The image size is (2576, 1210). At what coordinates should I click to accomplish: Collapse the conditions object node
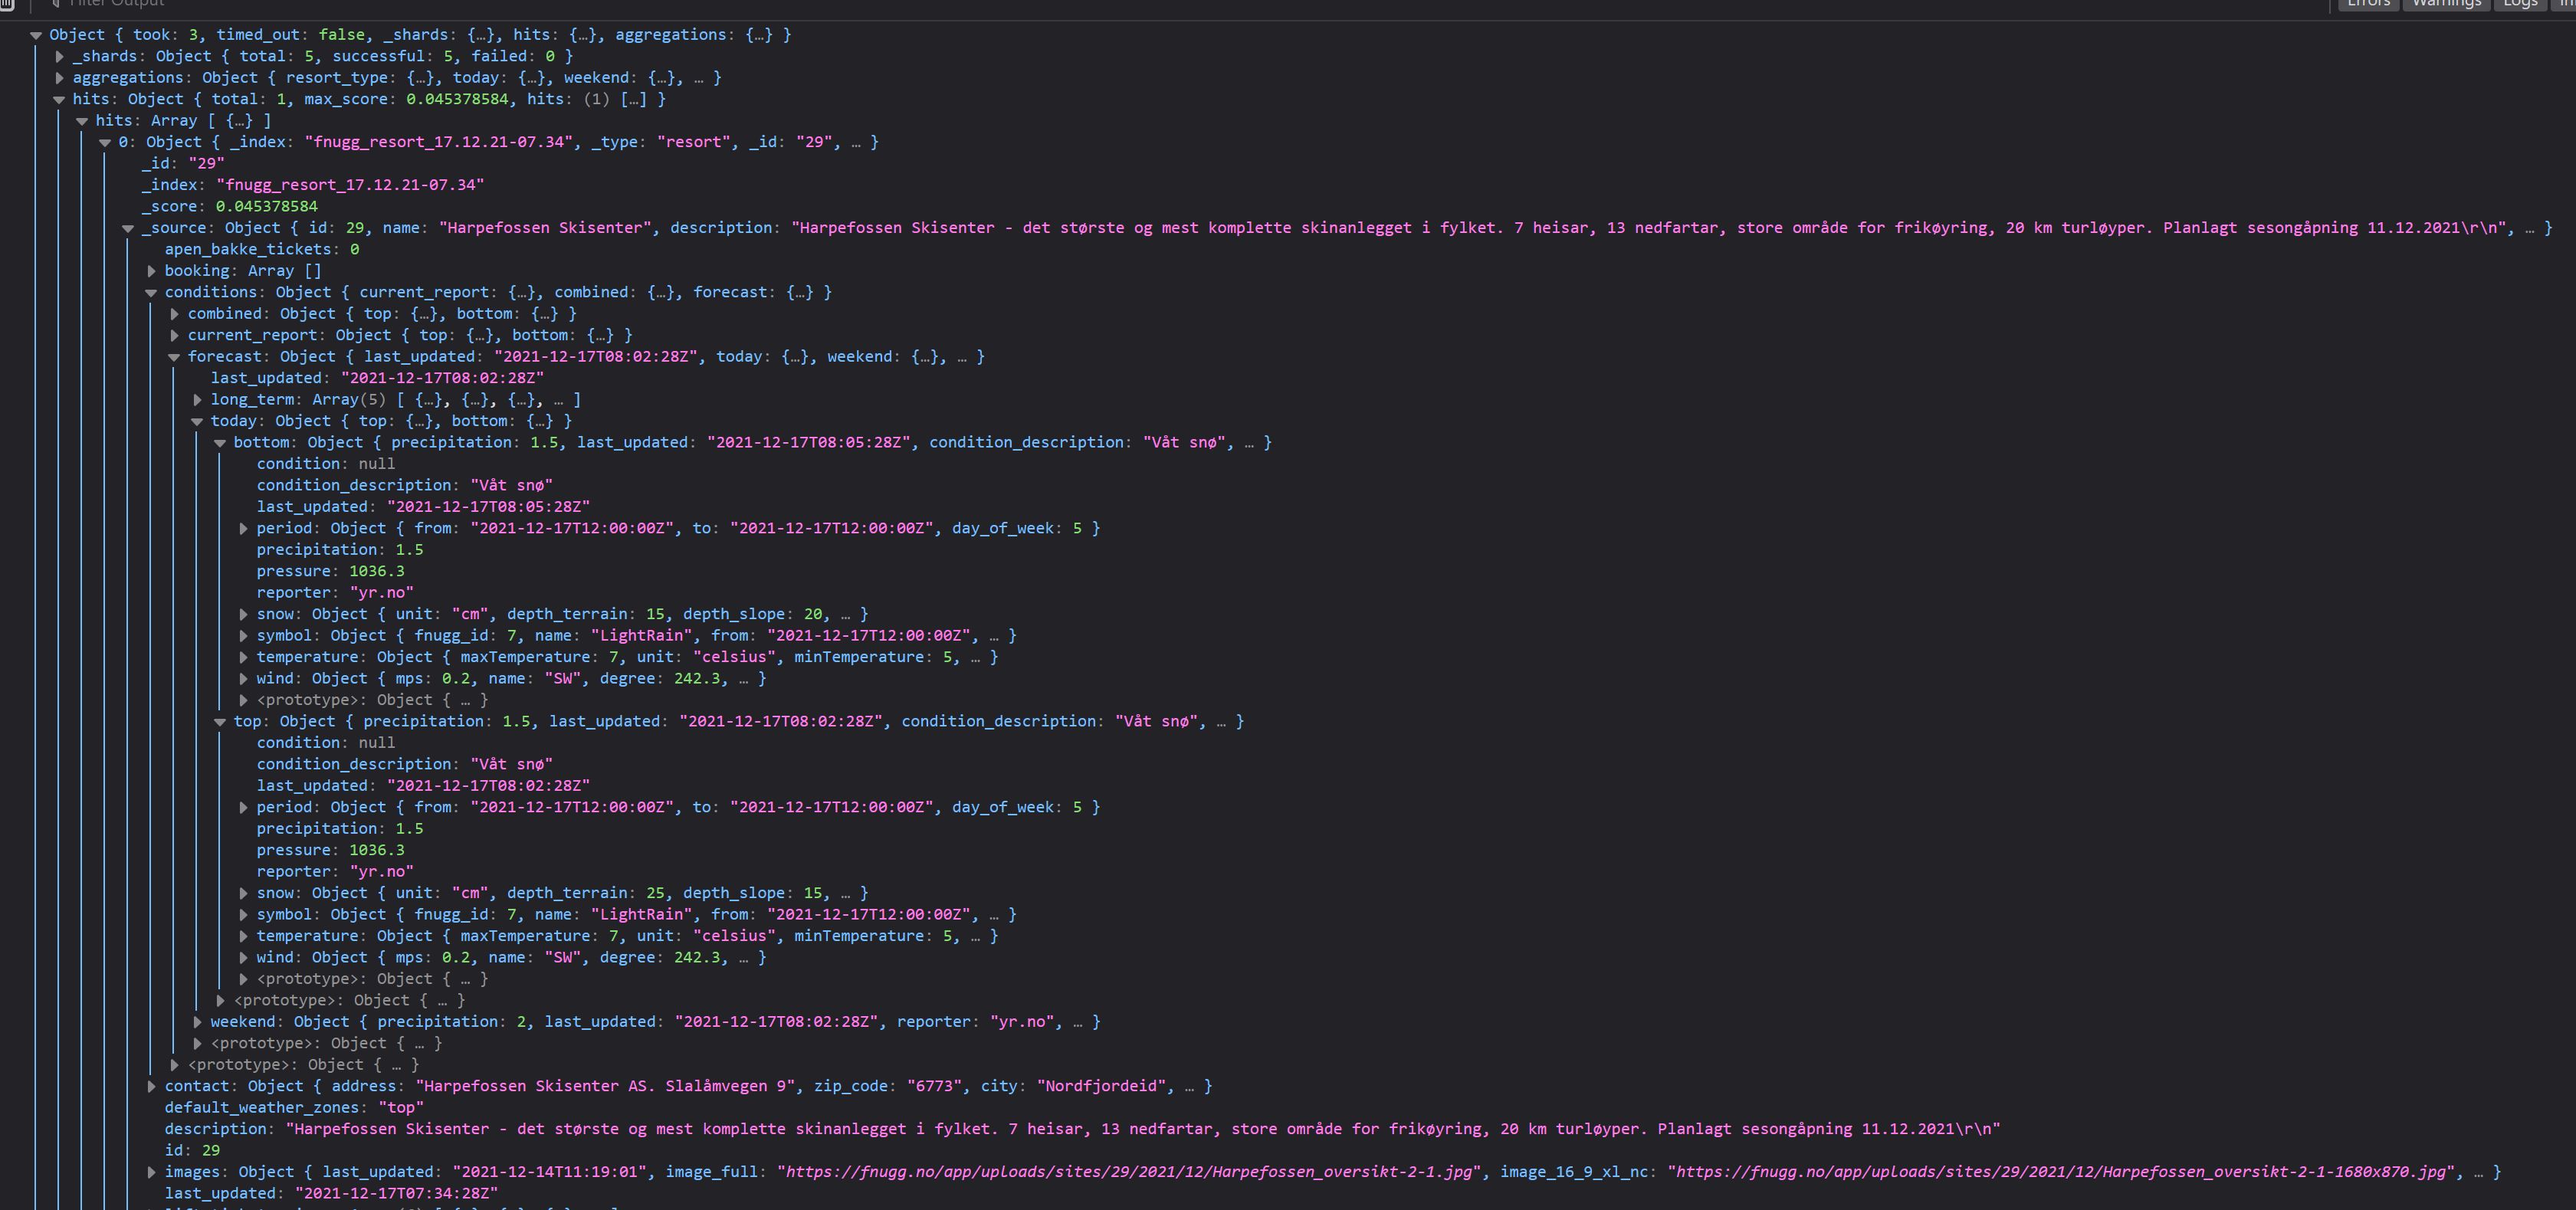tap(151, 292)
